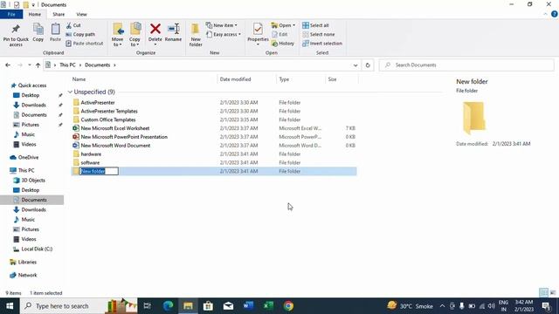Switch to the View ribbon tab
559x314 pixels.
point(81,14)
